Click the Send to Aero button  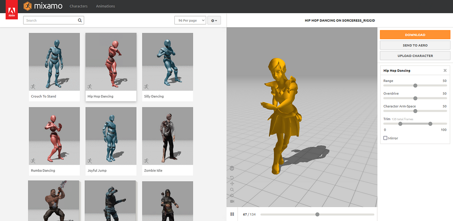415,45
